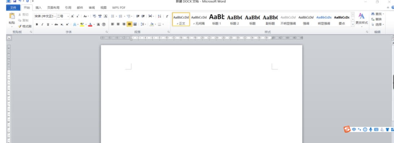Screen dimensions: 394x143
Task: Click the Align Text Right icon
Action: (124, 25)
